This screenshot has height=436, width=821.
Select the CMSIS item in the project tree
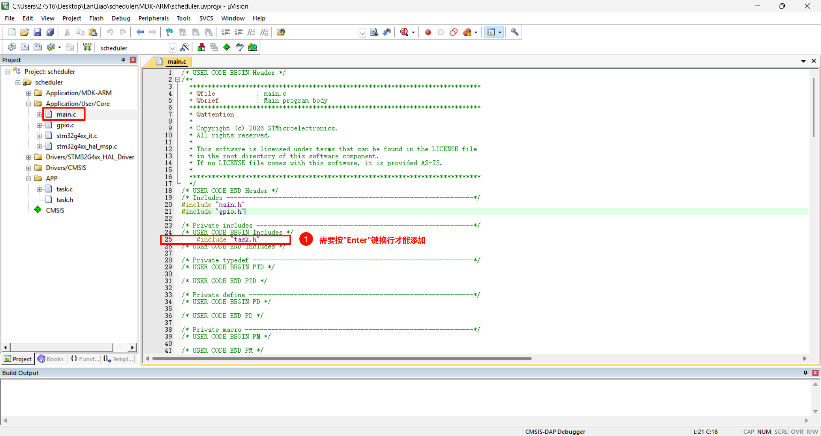coord(55,210)
